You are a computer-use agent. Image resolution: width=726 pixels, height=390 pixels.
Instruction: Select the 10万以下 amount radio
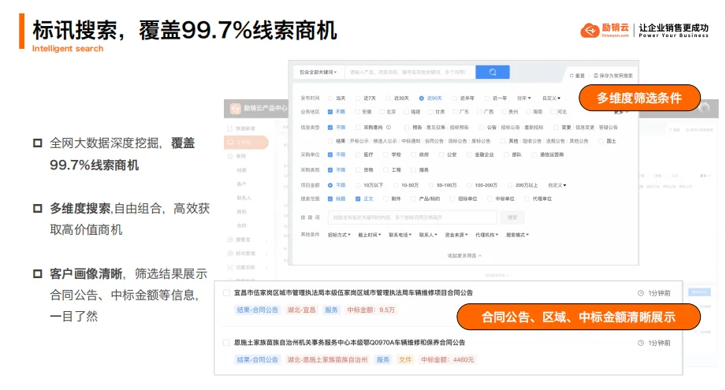357,185
